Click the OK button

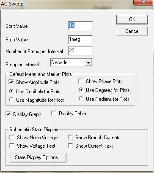[x=132, y=19]
